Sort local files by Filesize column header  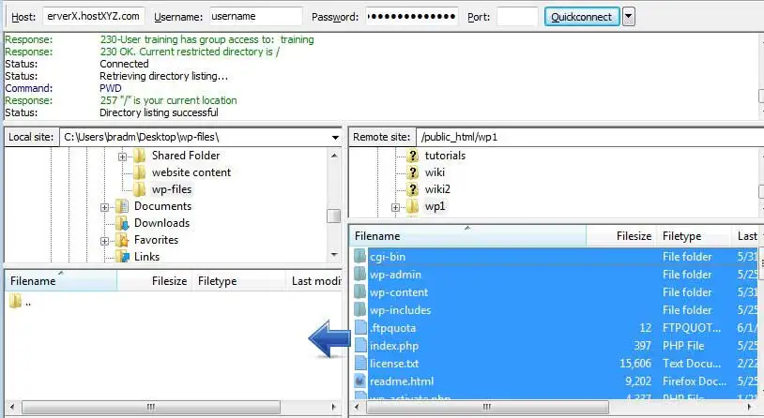click(x=155, y=281)
